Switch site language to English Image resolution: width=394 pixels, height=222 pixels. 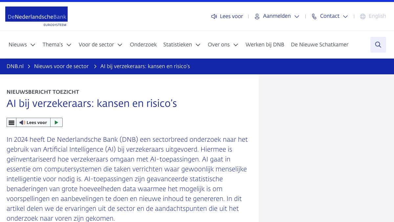[x=377, y=16]
